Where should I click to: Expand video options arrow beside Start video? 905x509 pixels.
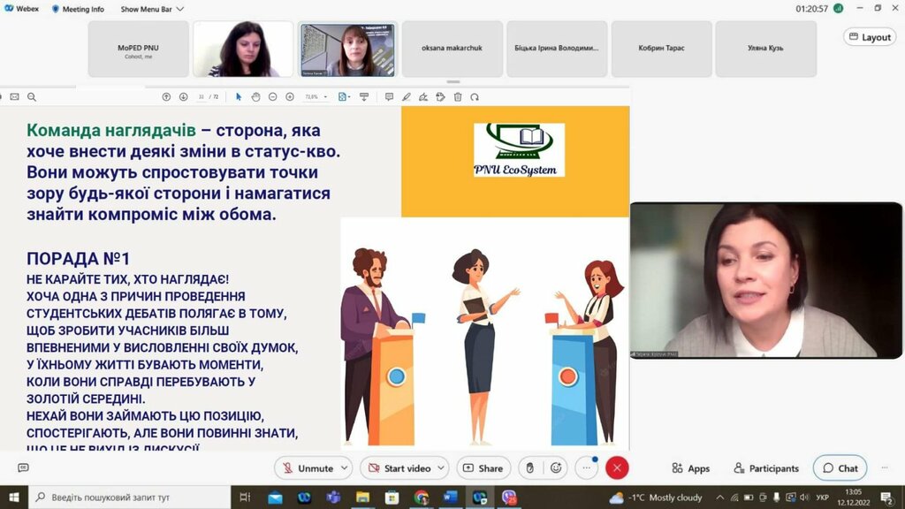point(441,468)
